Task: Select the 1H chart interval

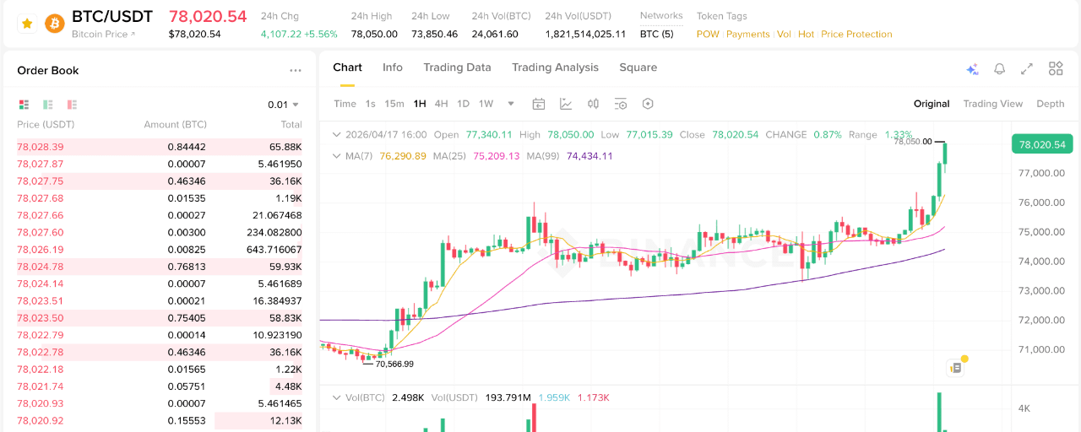Action: point(420,104)
